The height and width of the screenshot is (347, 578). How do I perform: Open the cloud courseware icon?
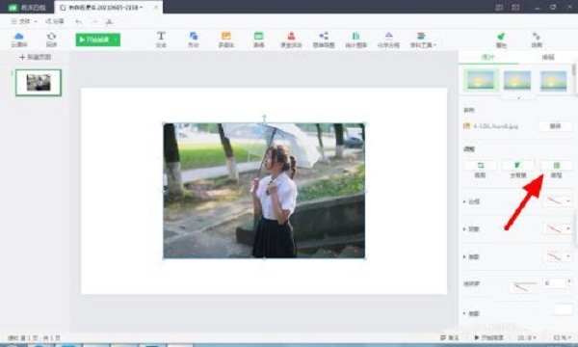pos(18,40)
